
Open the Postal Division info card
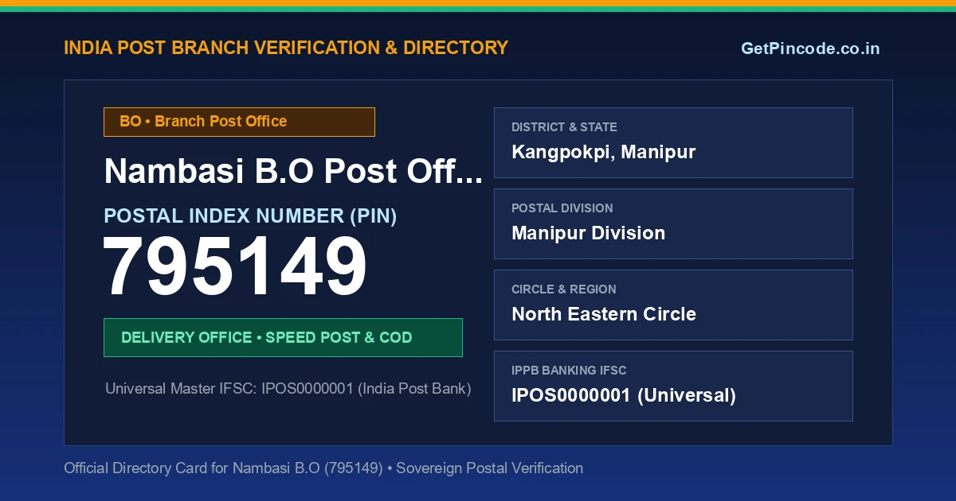click(x=673, y=223)
